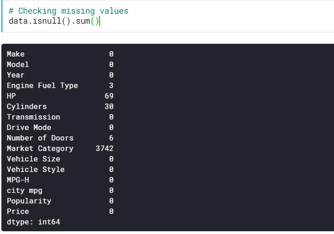Click the 'Popularity' row label
Screen dimensions: 334x234
point(29,201)
